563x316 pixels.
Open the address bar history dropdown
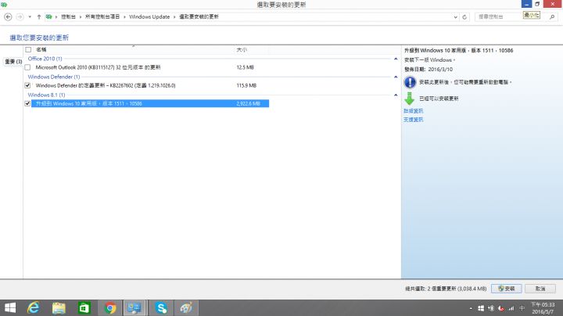tap(455, 17)
